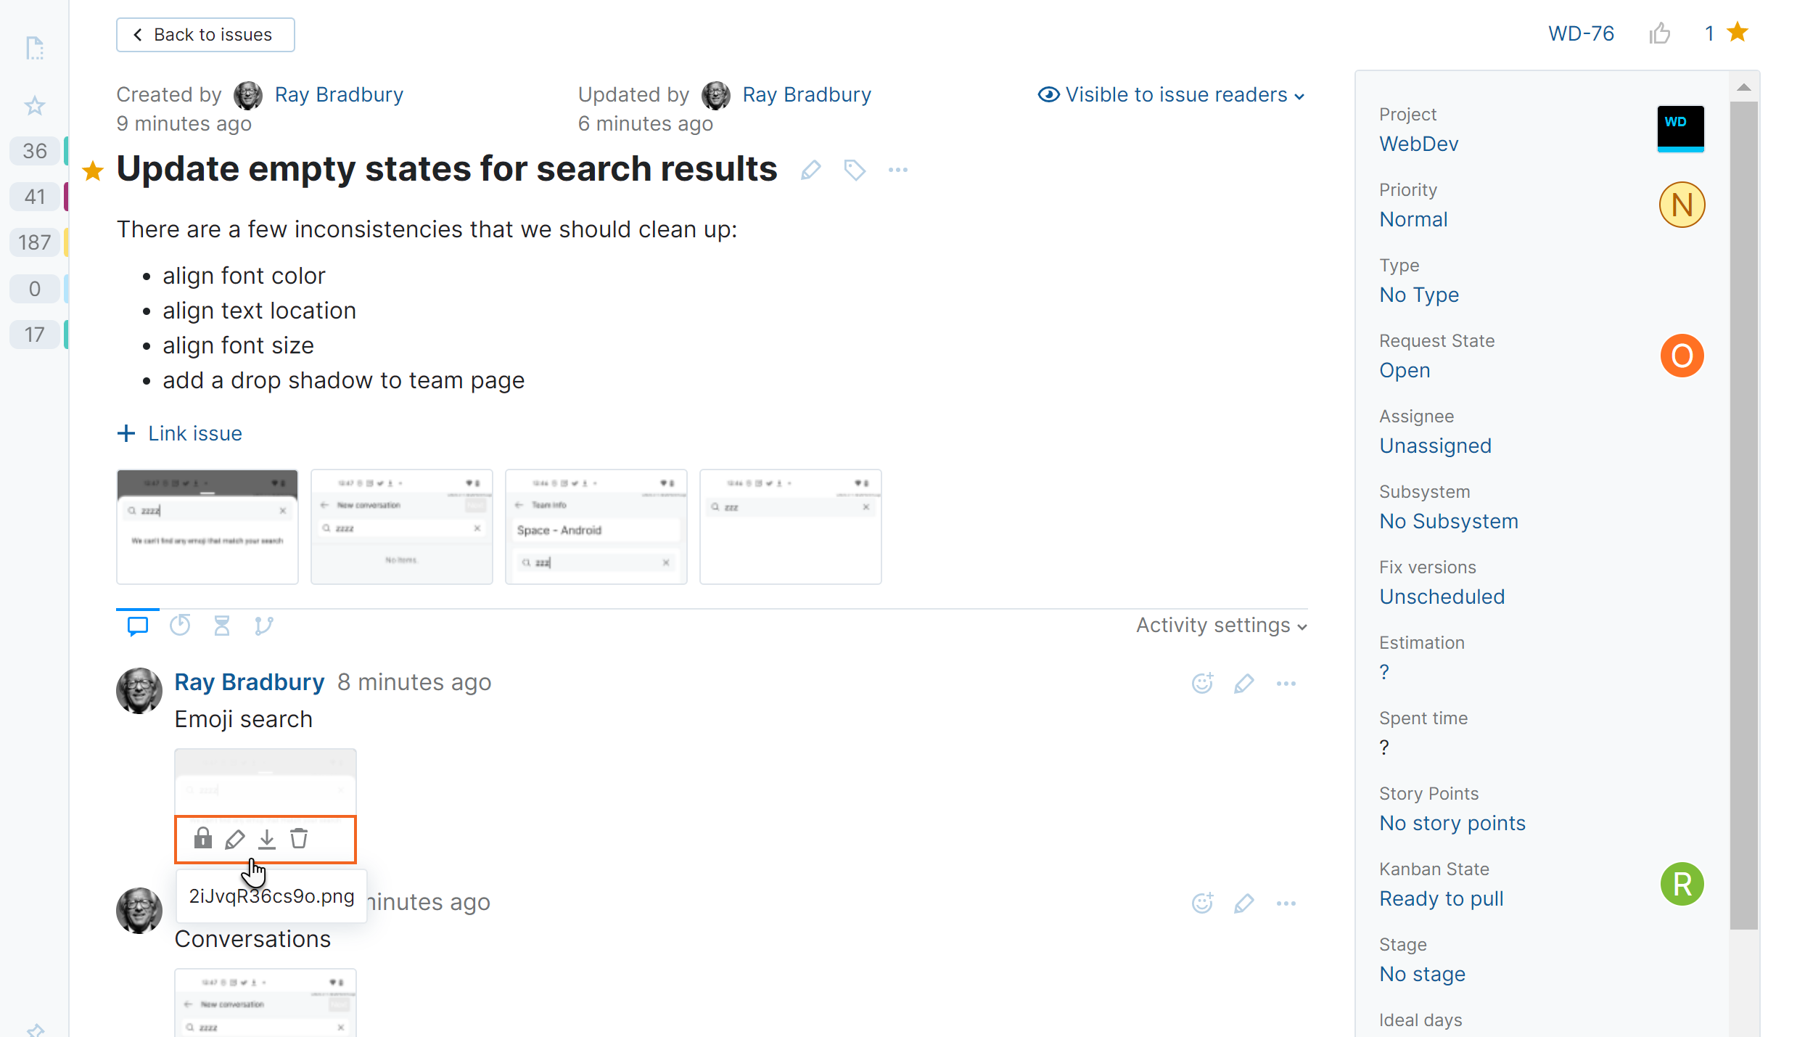
Task: Add a tag to the issue
Action: pyautogui.click(x=854, y=170)
